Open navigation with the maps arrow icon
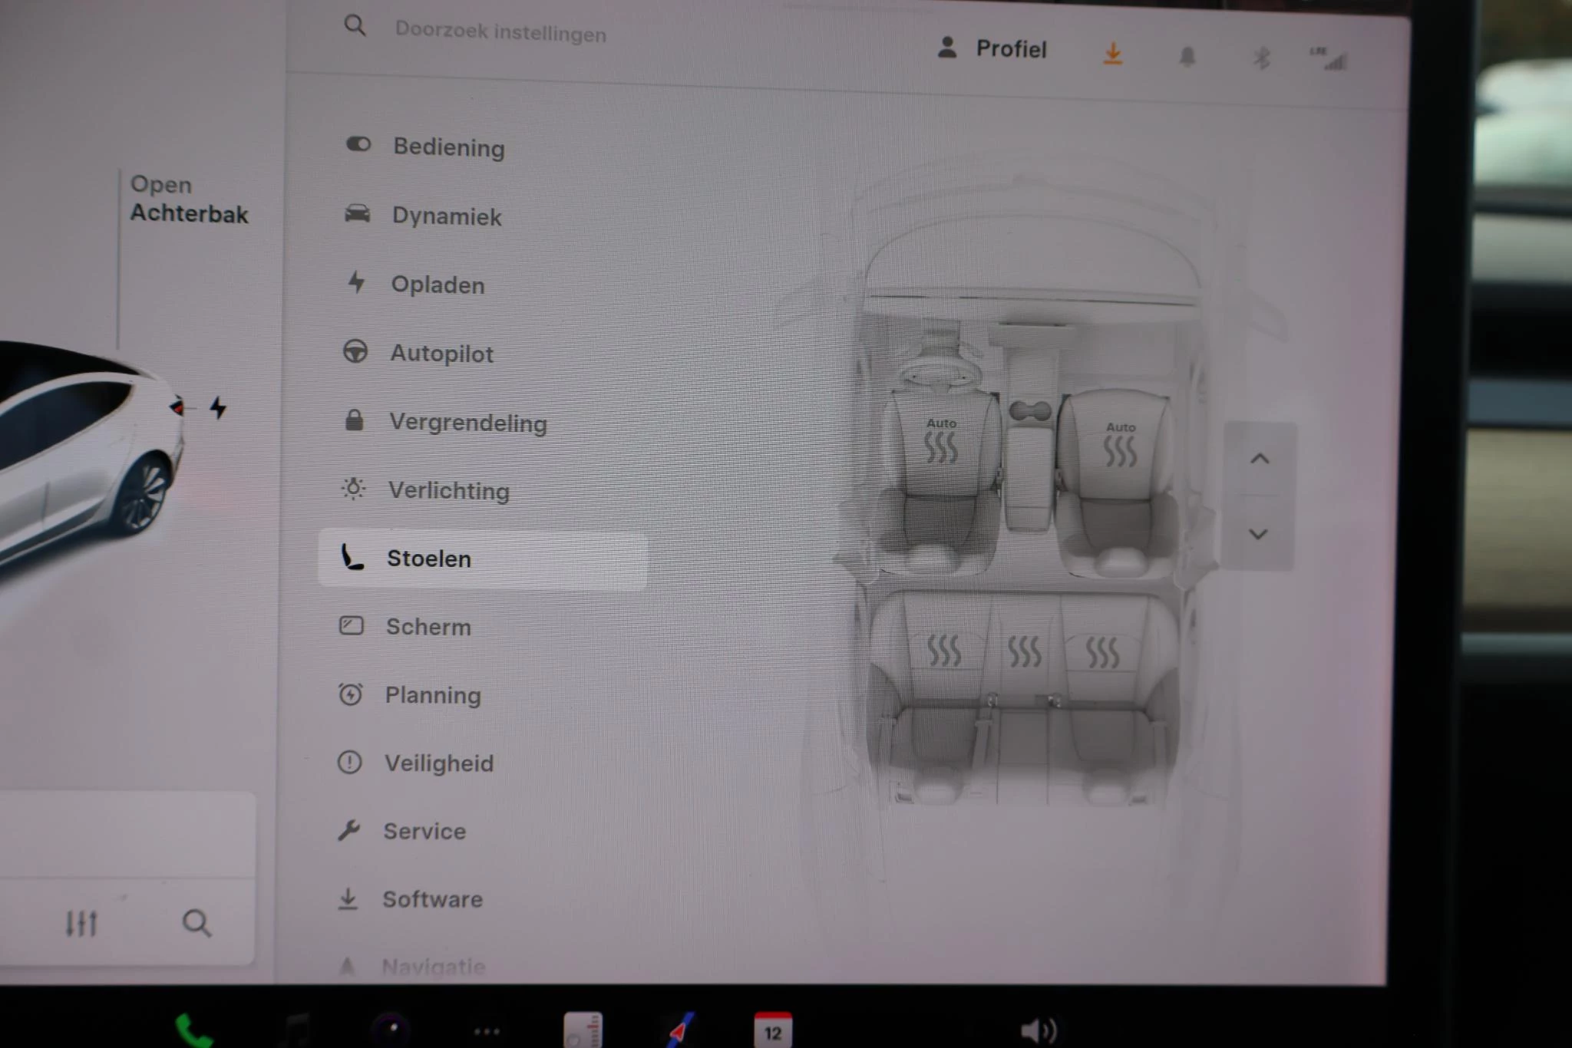Image resolution: width=1572 pixels, height=1048 pixels. [x=677, y=1031]
